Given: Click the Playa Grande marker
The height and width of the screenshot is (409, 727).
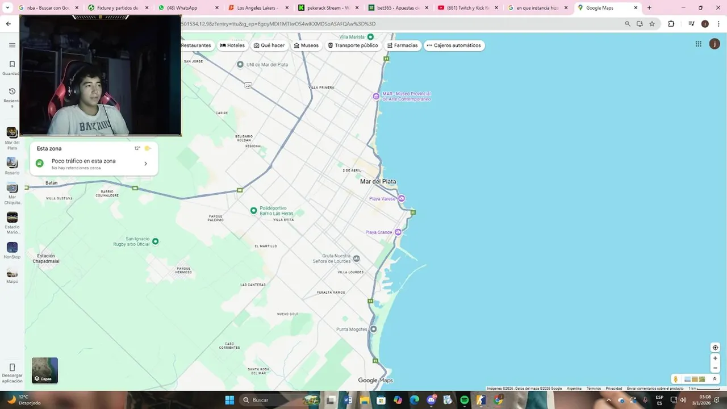Looking at the screenshot, I should 398,232.
